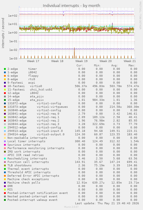This screenshot has width=143, height=210.
Task: Select the Week 19 axis label
Action: [x=81, y=61]
